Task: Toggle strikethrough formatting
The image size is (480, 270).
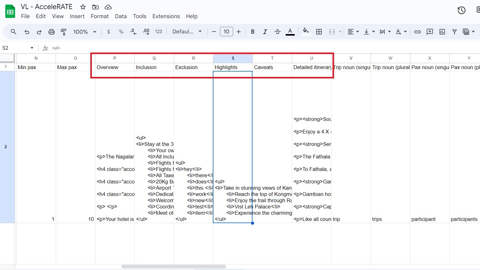Action: [x=277, y=32]
